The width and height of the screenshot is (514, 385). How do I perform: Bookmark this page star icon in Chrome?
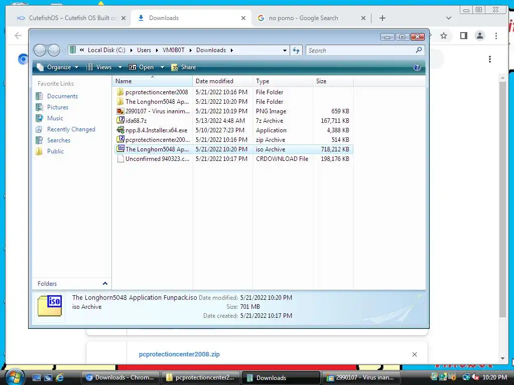(x=444, y=36)
